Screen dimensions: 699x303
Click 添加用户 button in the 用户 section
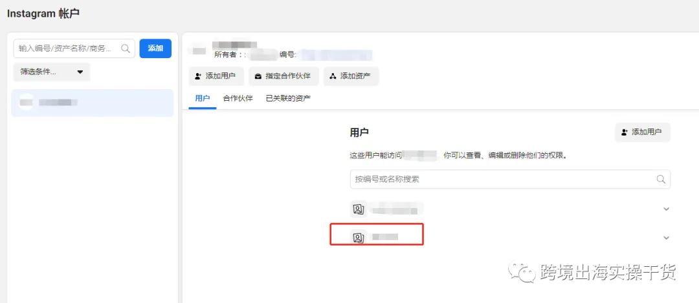643,132
